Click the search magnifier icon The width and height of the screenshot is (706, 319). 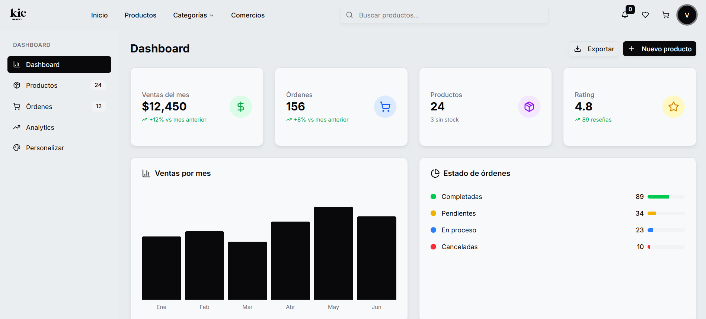click(349, 15)
